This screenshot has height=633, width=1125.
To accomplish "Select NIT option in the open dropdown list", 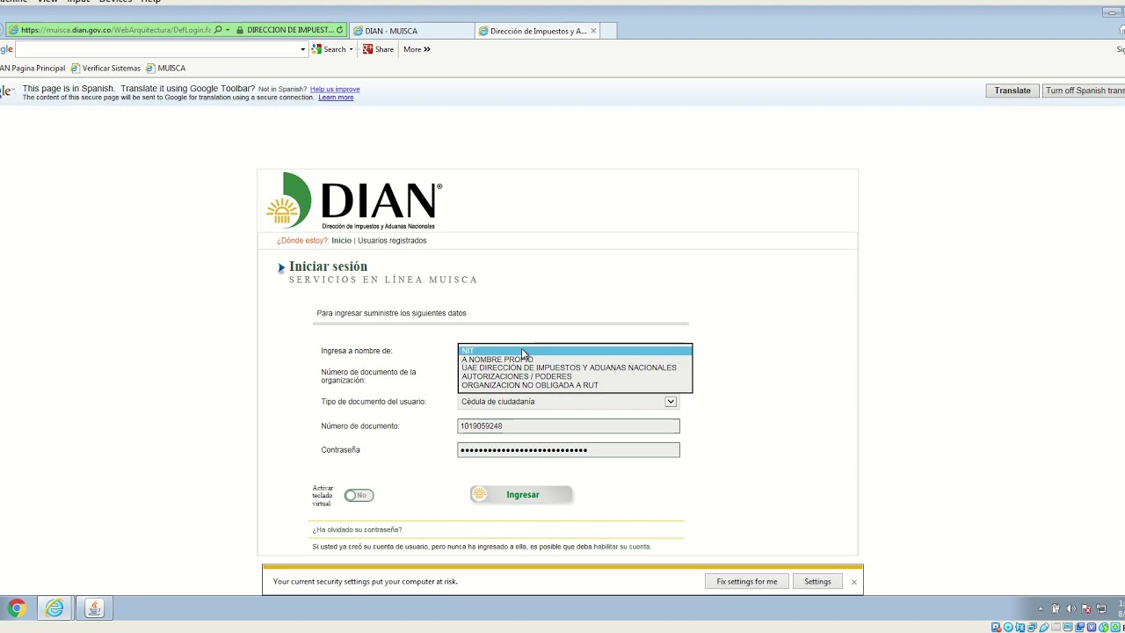I will (575, 351).
